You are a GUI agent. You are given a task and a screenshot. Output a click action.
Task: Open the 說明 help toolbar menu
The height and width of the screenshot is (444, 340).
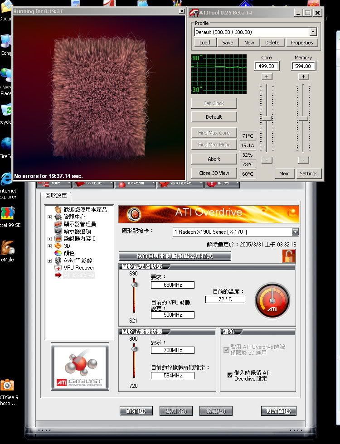point(222,184)
